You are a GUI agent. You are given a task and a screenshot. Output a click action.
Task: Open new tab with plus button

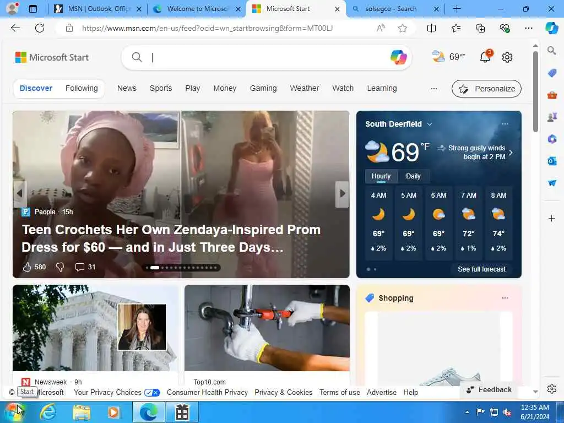[x=457, y=9]
